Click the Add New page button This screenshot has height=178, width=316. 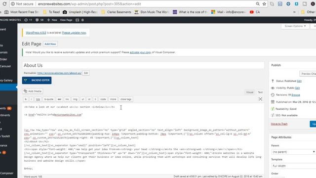pyautogui.click(x=50, y=44)
